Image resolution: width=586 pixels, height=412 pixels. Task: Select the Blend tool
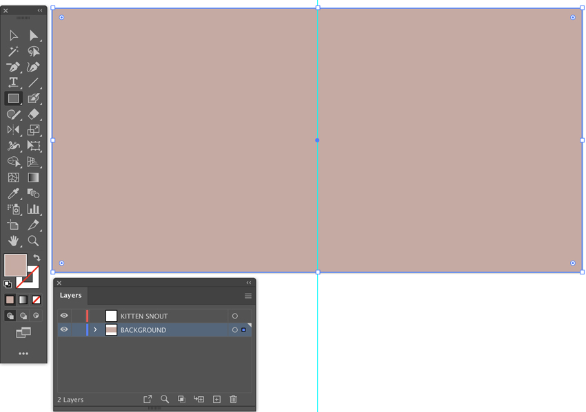coord(33,193)
